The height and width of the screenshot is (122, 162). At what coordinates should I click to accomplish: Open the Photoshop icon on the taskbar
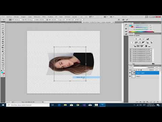(x=102, y=105)
